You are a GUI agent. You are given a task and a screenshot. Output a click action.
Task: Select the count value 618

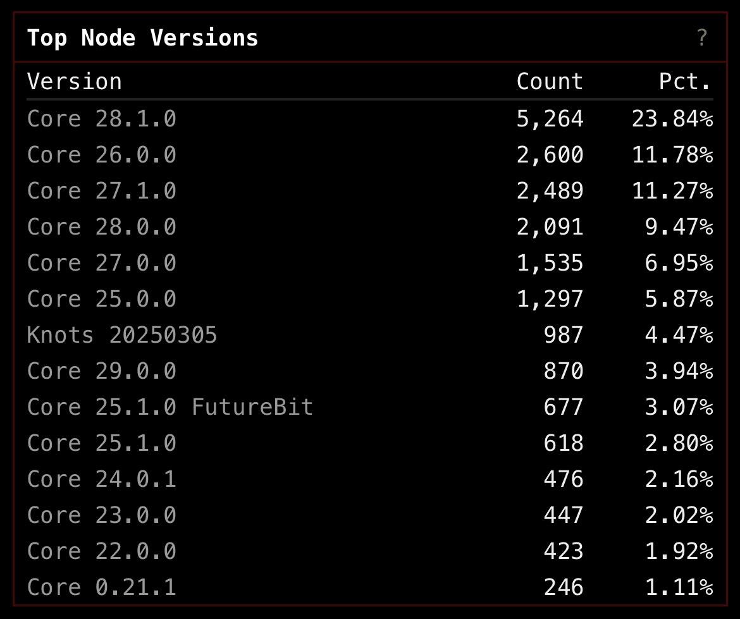(564, 443)
